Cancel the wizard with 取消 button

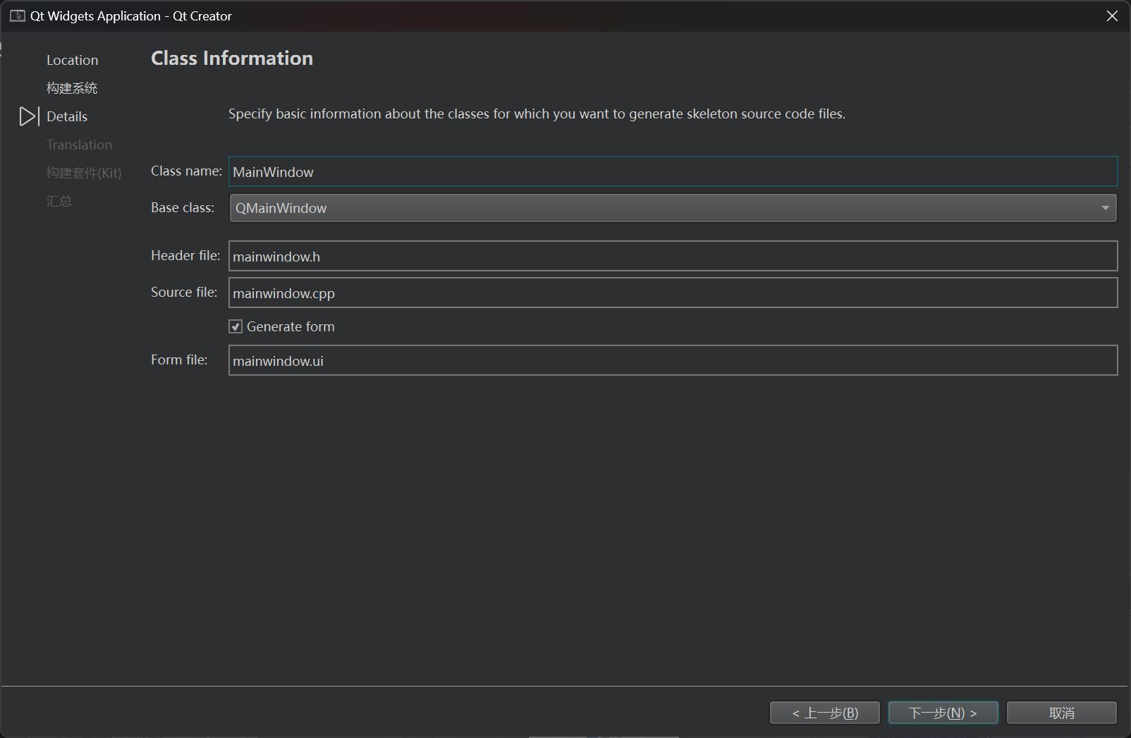pyautogui.click(x=1061, y=713)
